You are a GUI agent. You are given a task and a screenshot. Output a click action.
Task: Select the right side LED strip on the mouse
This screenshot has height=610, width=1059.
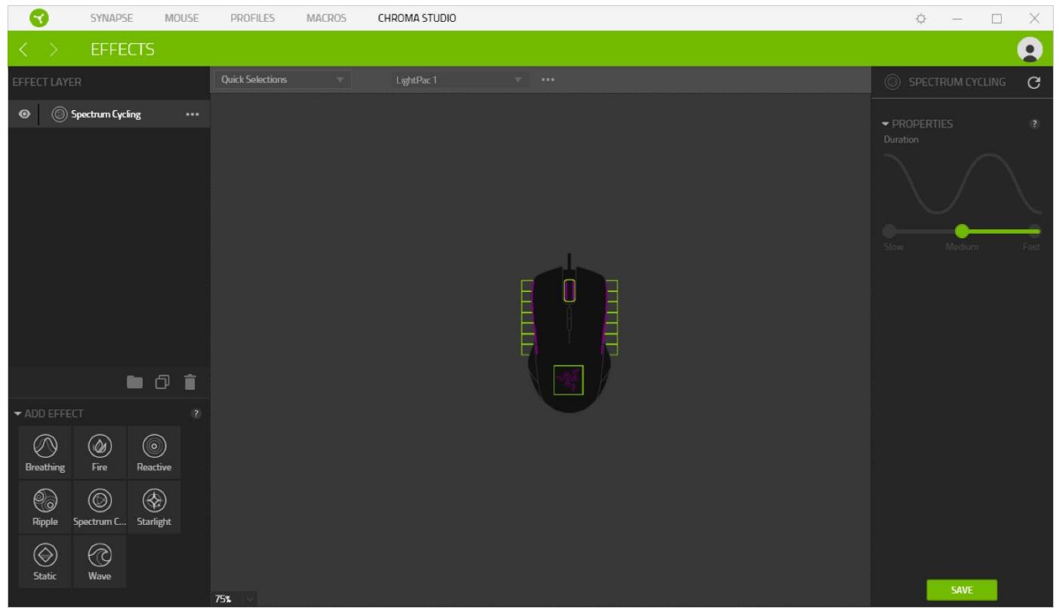click(x=612, y=317)
